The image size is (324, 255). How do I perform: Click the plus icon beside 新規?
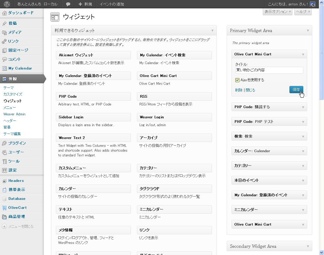80,4
